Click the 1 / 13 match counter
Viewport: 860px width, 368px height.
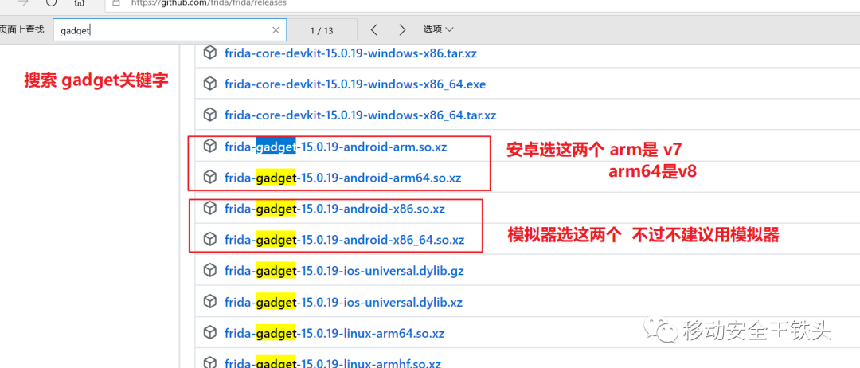pos(322,30)
